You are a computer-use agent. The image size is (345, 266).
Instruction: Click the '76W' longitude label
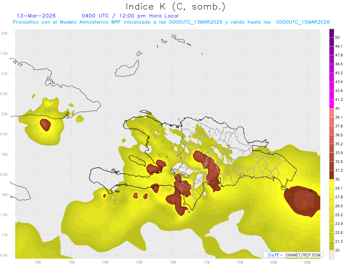(x=38, y=262)
